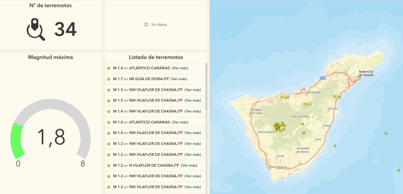Click the Sin datos message
Screen dimensions: 403x194
[x=159, y=25]
